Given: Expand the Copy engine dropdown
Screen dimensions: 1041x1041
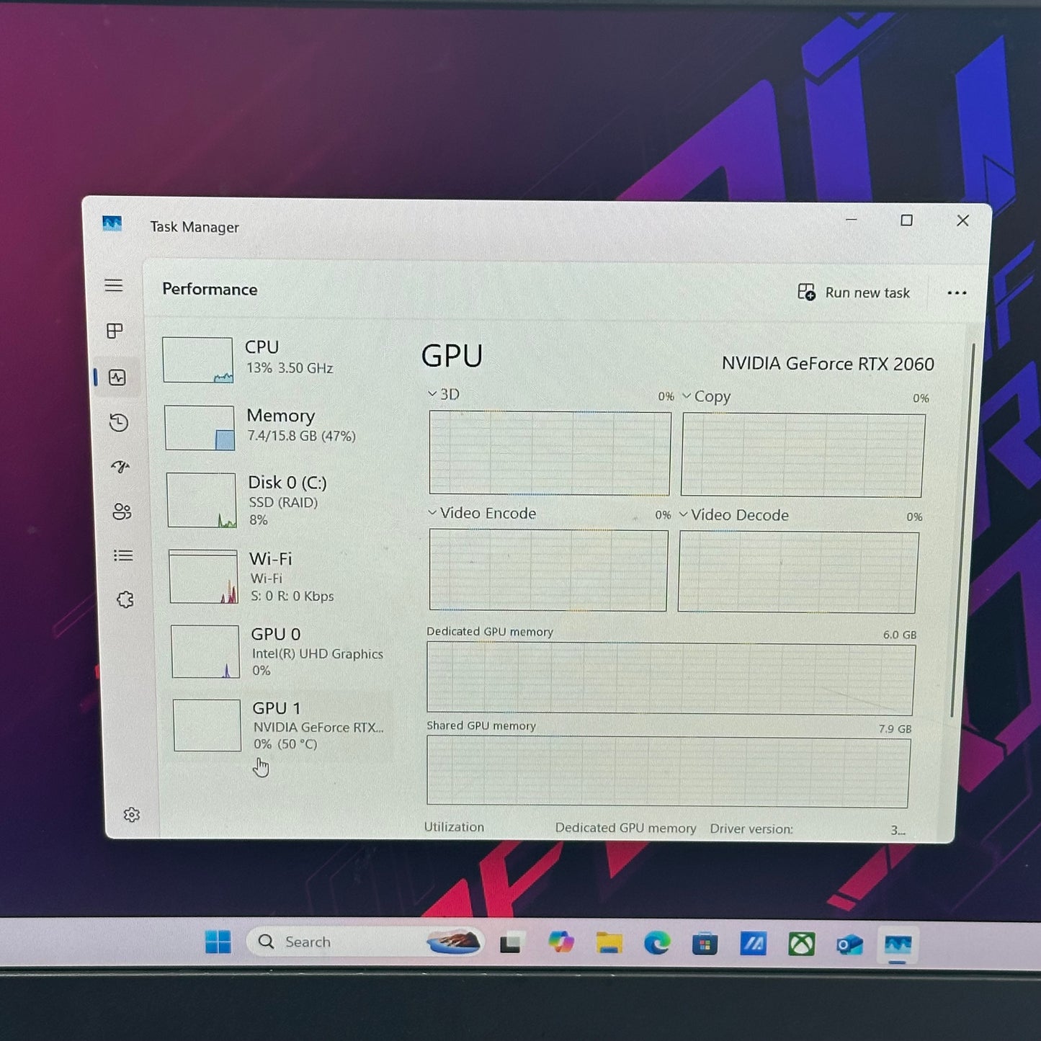Looking at the screenshot, I should coord(687,396).
